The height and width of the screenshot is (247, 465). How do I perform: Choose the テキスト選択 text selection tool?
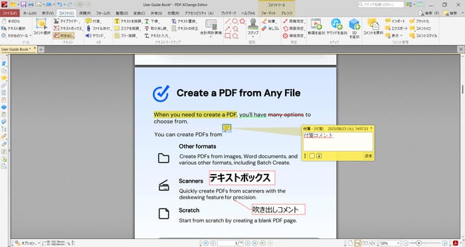13,28
